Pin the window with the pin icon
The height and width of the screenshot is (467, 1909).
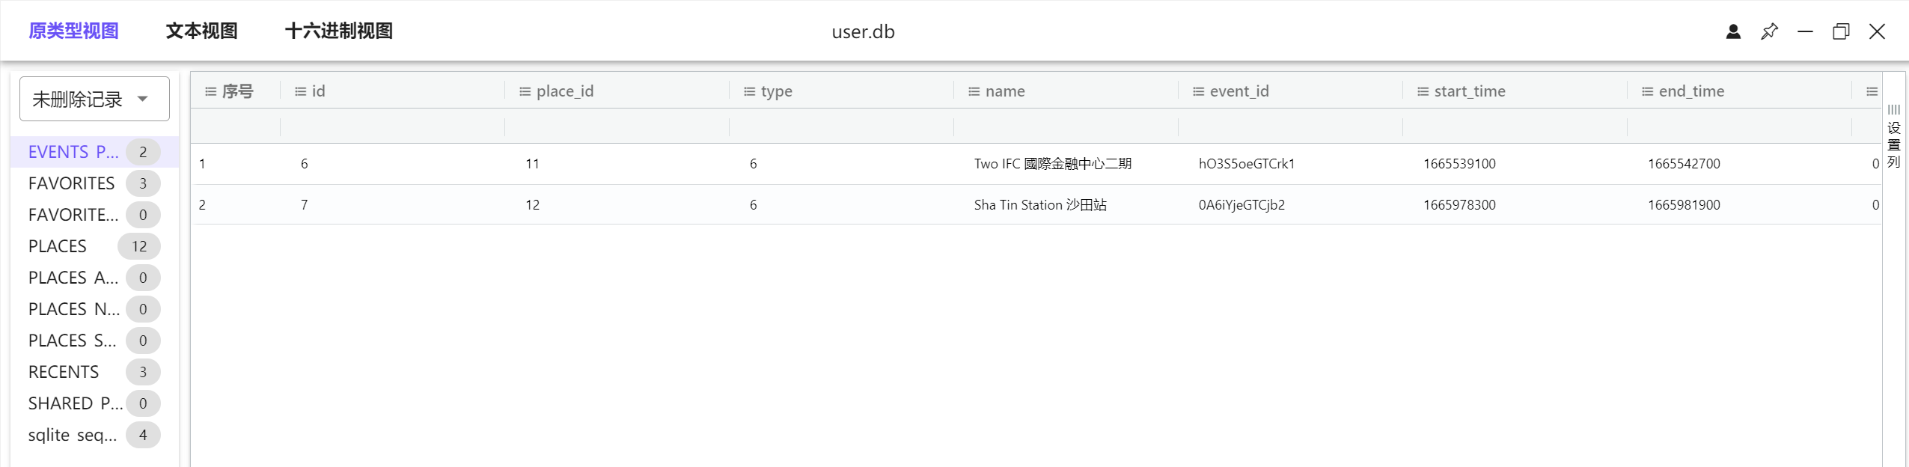(1769, 31)
